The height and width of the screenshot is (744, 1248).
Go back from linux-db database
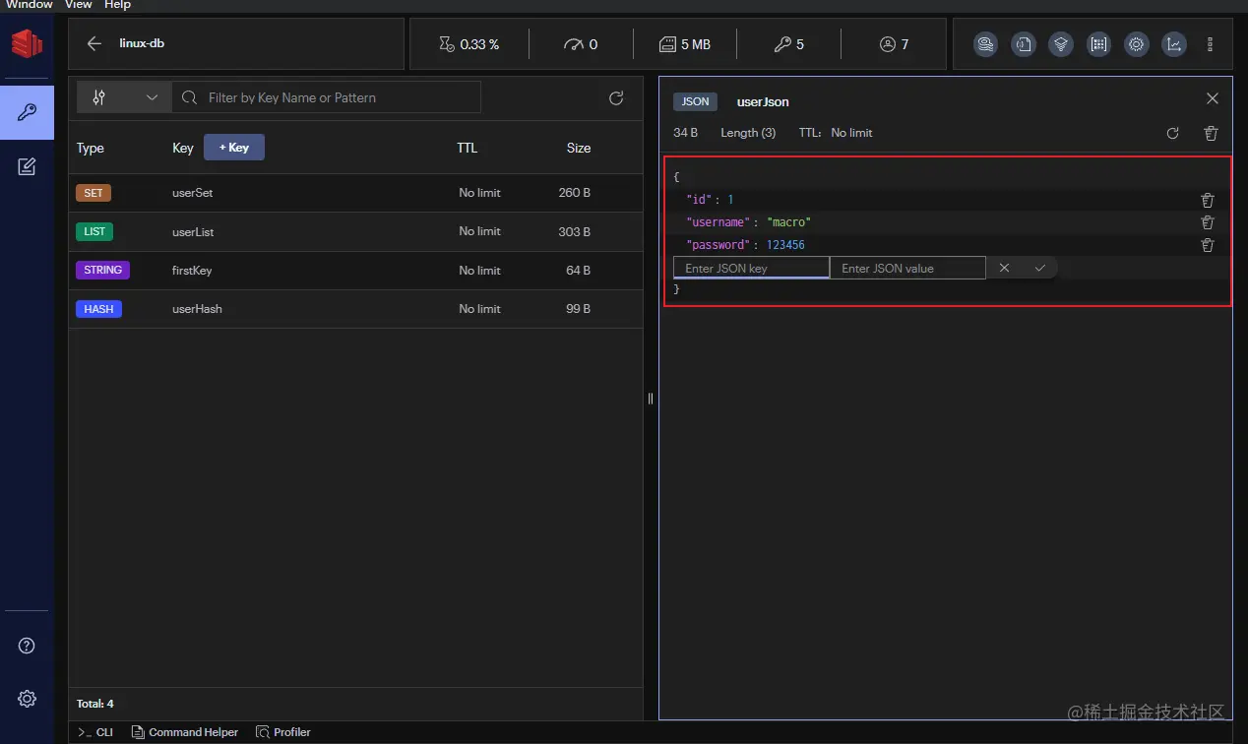point(94,43)
